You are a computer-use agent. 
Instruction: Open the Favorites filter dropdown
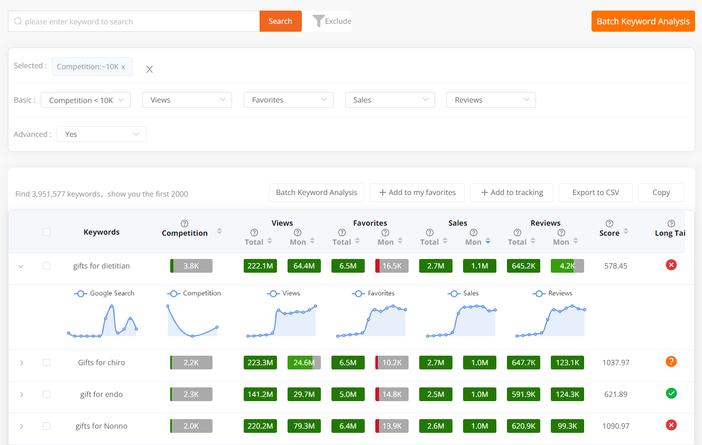pos(288,100)
